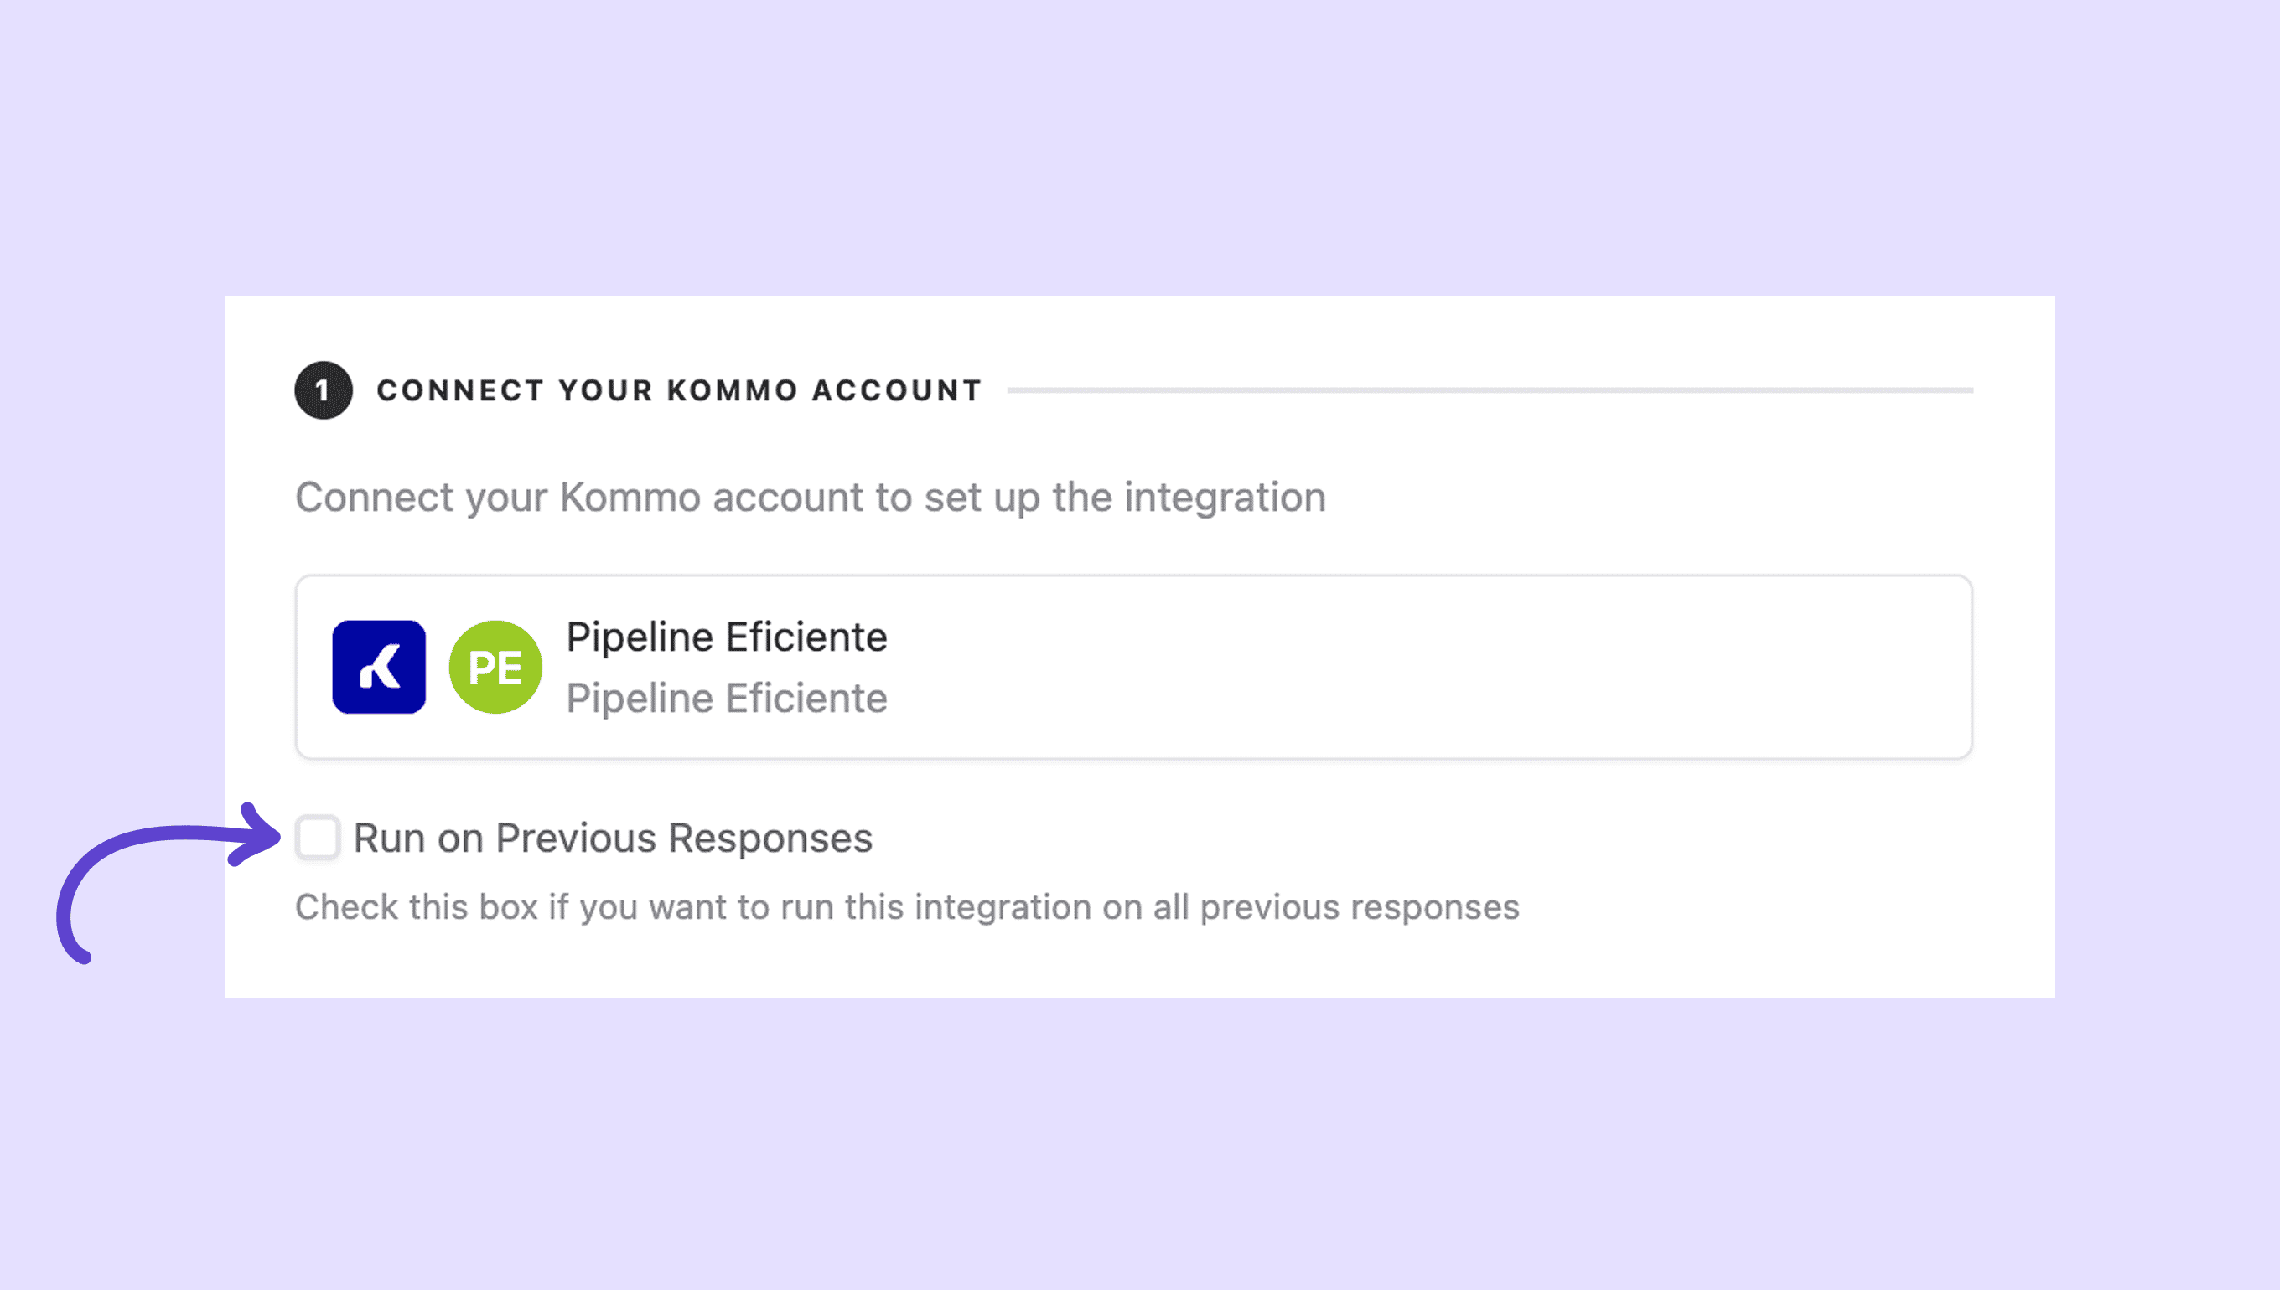This screenshot has width=2280, height=1290.
Task: Click the bold Pipeline Eficiente account name
Action: click(x=726, y=637)
